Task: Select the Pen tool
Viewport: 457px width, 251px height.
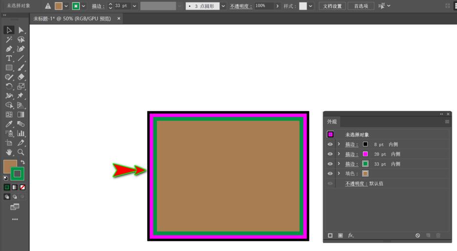Action: click(9, 49)
